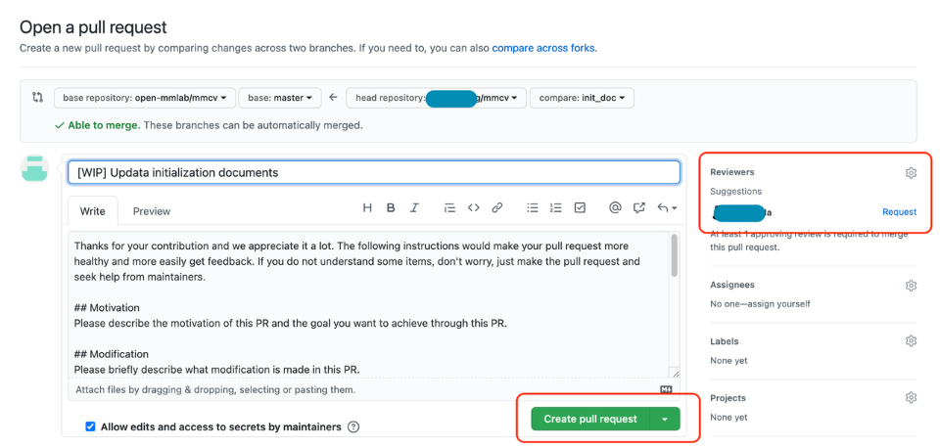This screenshot has width=940, height=447.
Task: Follow the compare across forks link
Action: pos(543,48)
